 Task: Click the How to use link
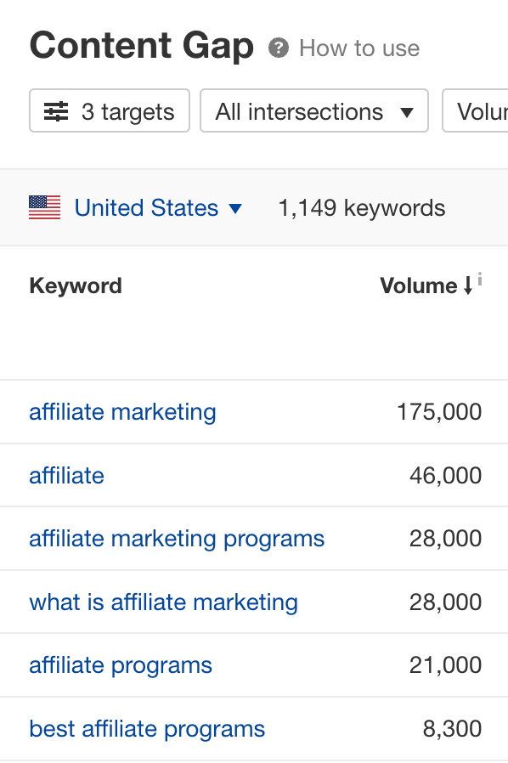click(358, 48)
